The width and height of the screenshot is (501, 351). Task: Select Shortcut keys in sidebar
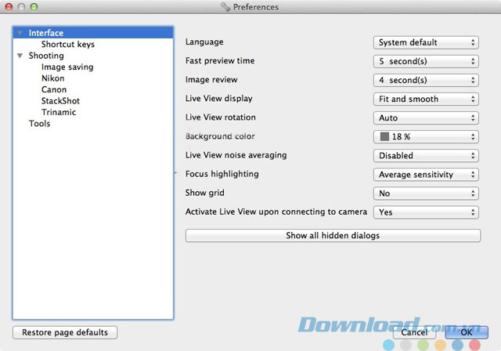pyautogui.click(x=68, y=45)
